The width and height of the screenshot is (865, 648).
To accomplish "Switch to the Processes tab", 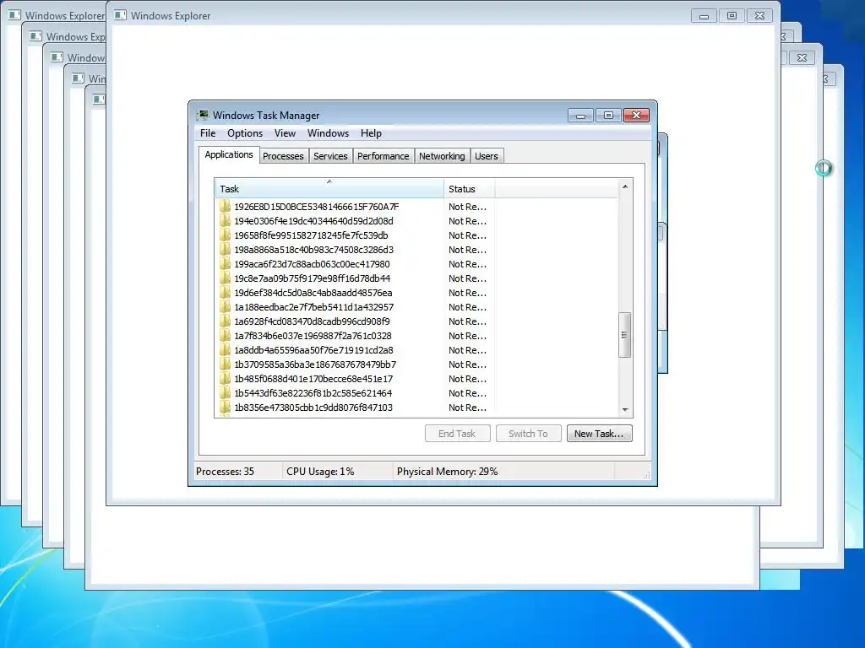I will click(283, 156).
